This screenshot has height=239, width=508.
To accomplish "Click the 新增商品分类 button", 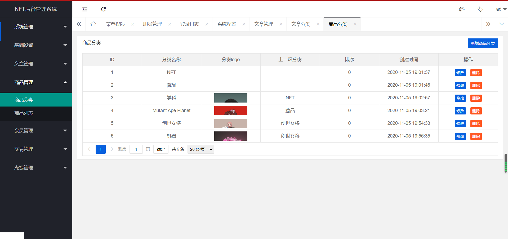I will [x=483, y=43].
